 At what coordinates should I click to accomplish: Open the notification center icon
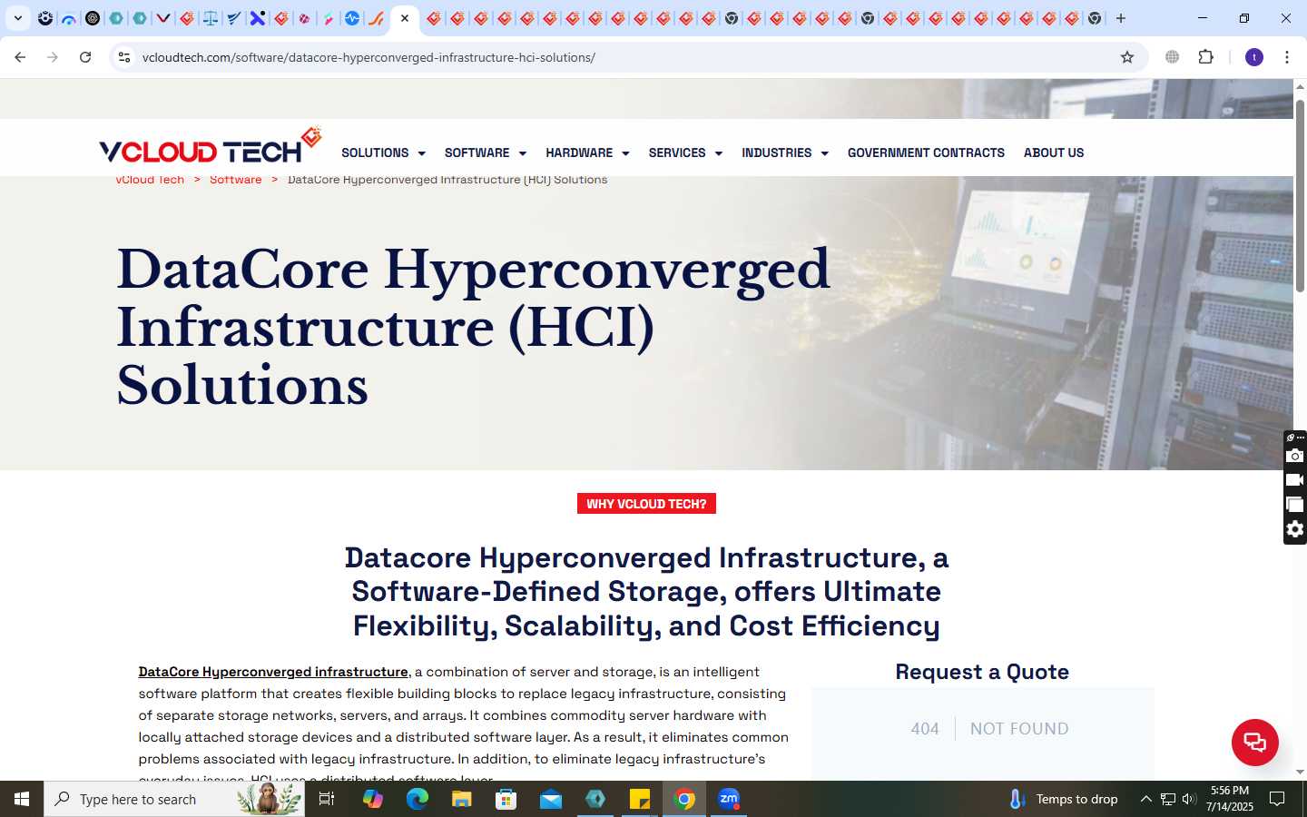(x=1277, y=799)
